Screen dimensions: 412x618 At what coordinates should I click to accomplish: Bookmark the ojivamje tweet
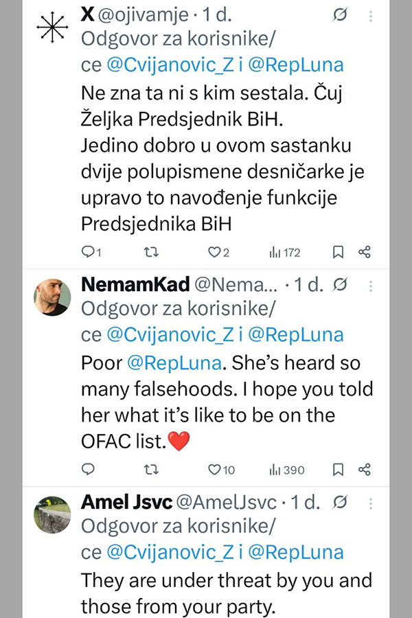point(338,252)
